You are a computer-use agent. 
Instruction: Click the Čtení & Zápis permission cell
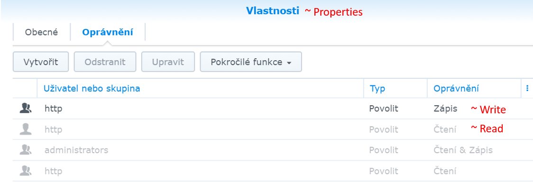463,150
